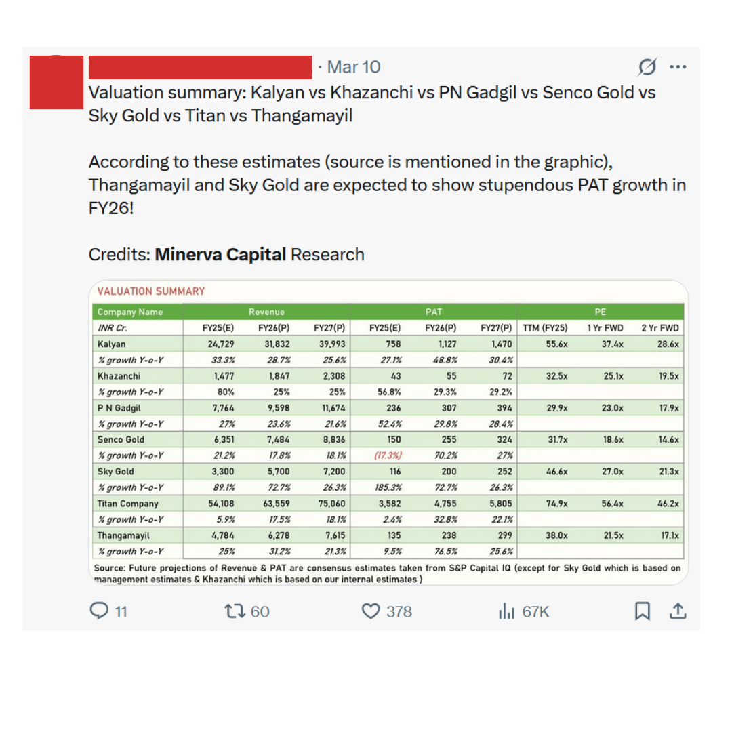
Task: Click the reply count 11
Action: point(121,611)
